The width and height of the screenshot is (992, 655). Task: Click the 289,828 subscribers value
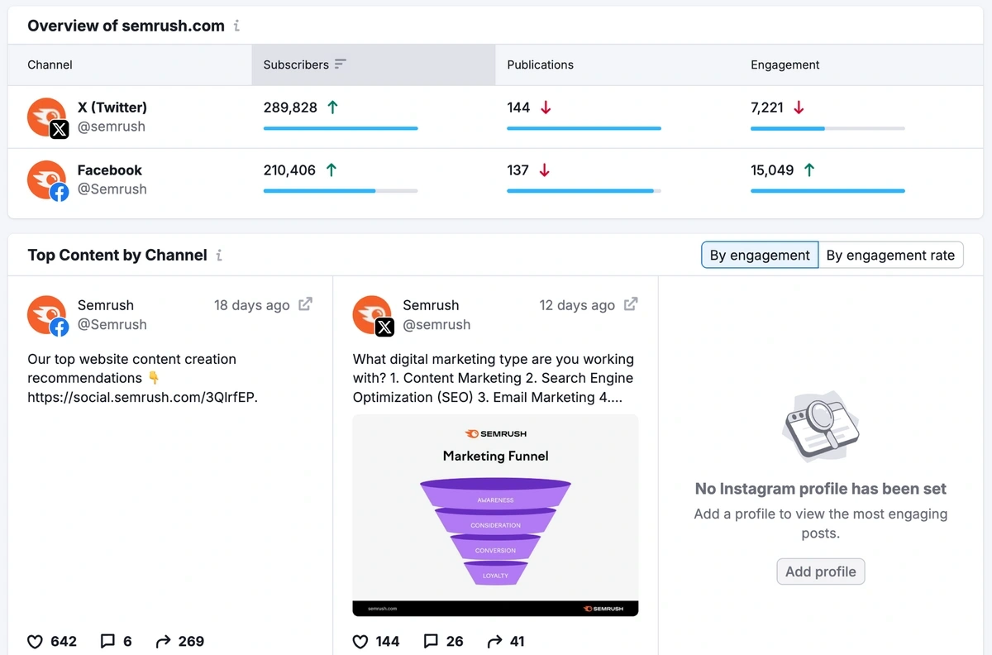(x=290, y=108)
